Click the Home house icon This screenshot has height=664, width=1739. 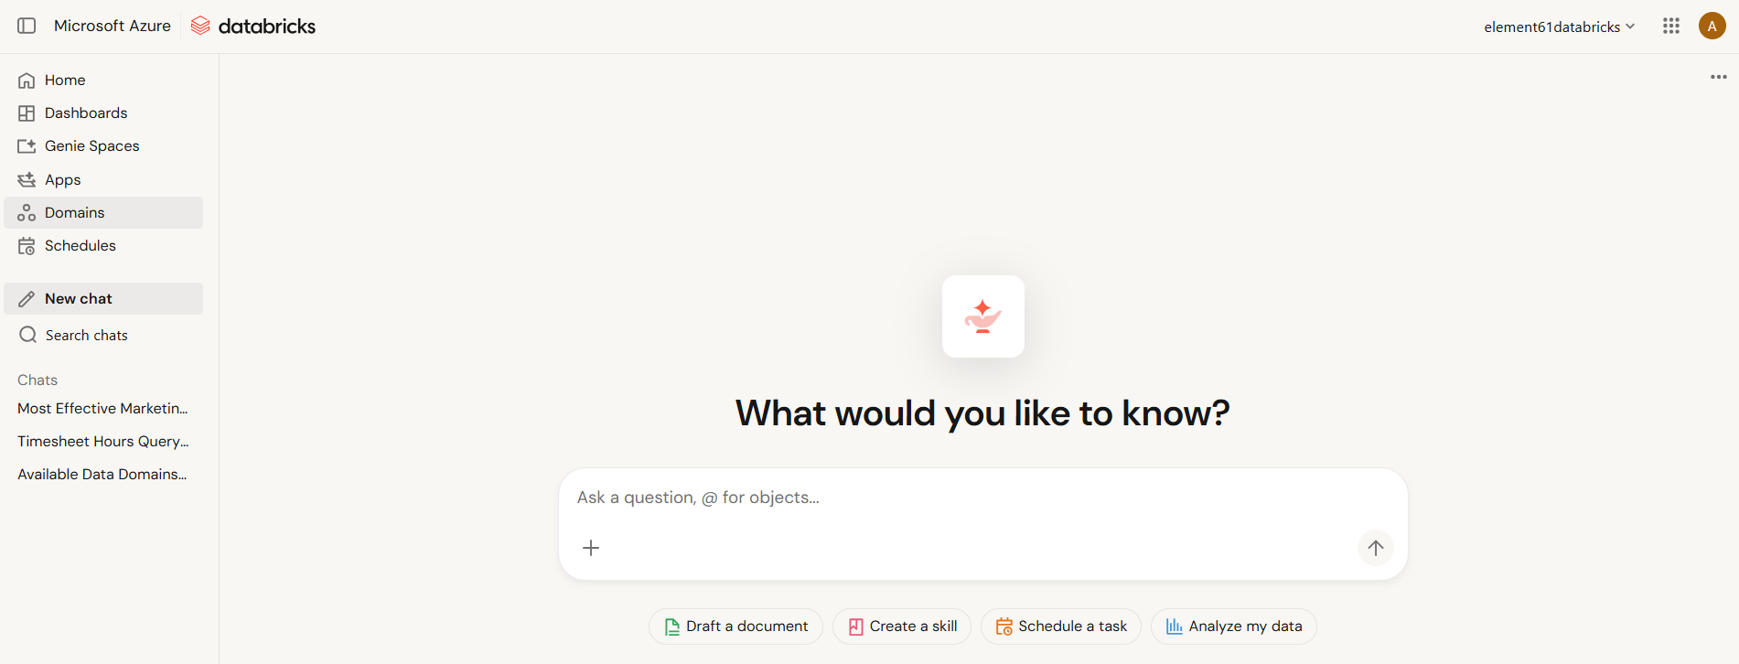pos(27,80)
